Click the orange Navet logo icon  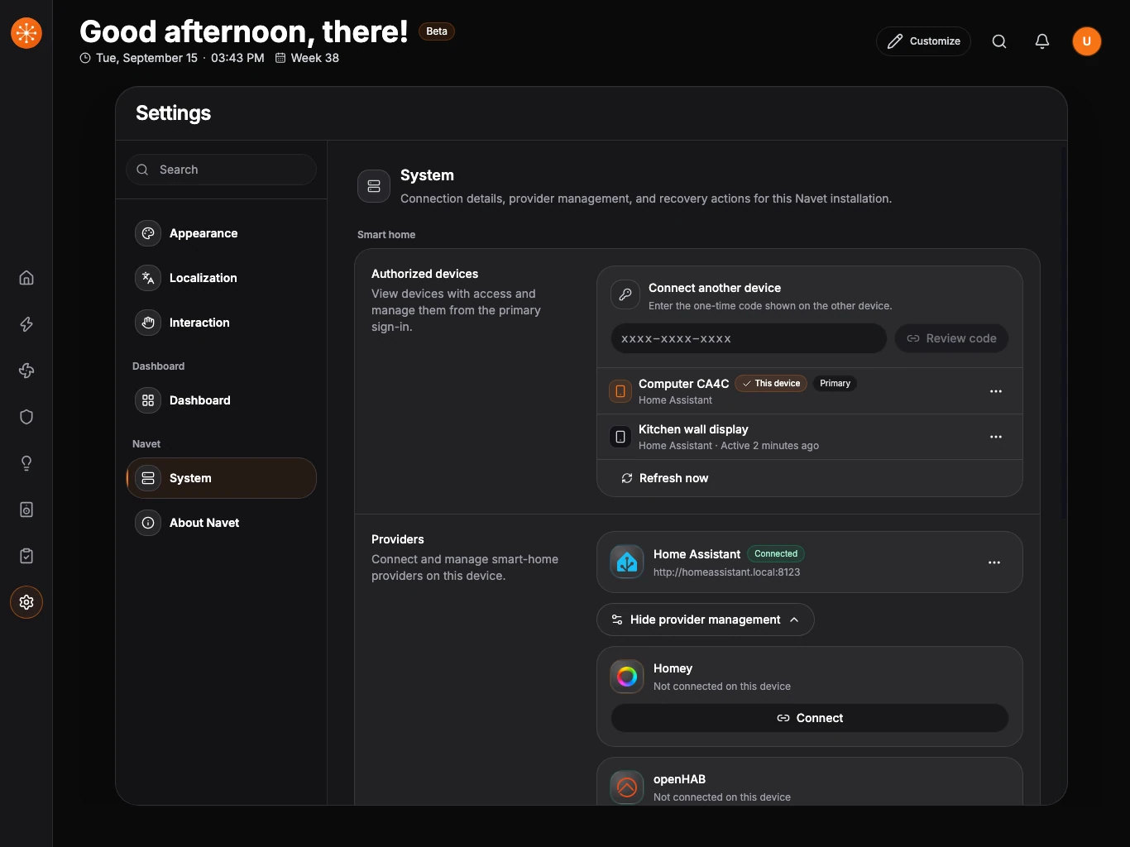(26, 33)
